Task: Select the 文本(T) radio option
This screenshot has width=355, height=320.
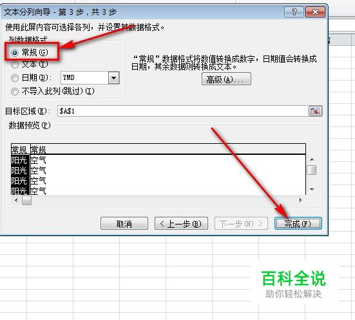Action: click(x=30, y=65)
